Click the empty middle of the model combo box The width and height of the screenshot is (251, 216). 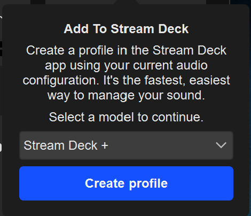pyautogui.click(x=160, y=145)
